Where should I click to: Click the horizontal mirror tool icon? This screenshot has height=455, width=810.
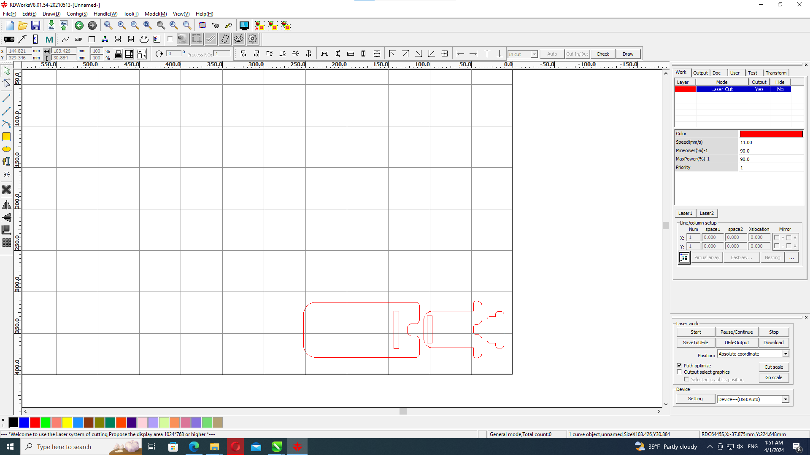(x=6, y=205)
